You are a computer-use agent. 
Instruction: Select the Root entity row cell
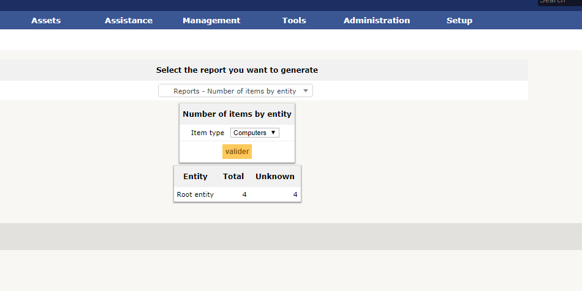tap(195, 194)
